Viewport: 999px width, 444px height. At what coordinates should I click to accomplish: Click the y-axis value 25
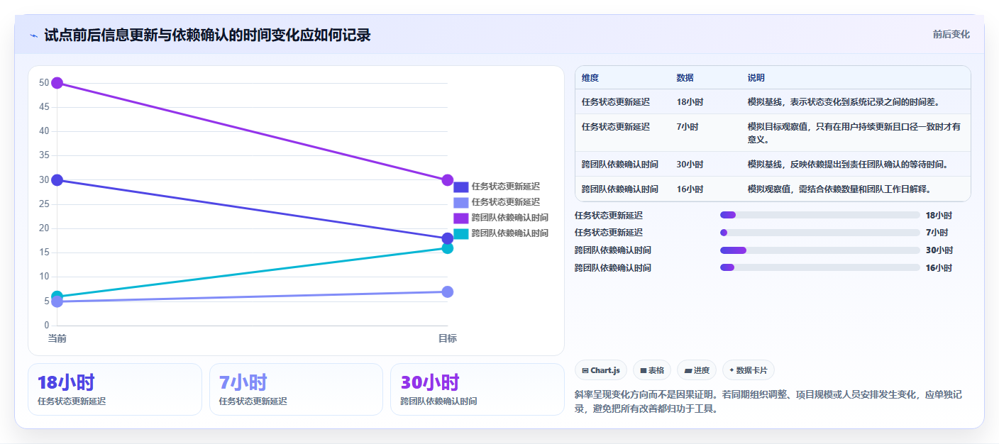click(x=44, y=204)
